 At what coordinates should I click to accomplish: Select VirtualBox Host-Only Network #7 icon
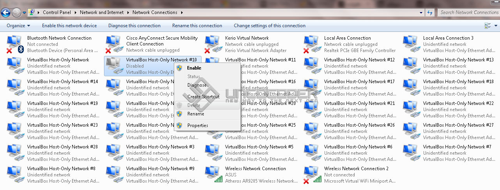click(x=411, y=153)
